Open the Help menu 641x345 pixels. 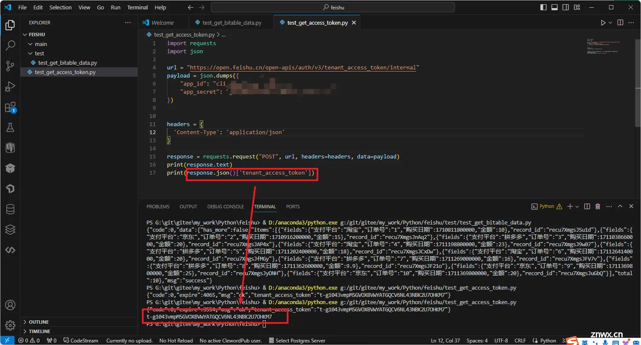click(x=161, y=7)
